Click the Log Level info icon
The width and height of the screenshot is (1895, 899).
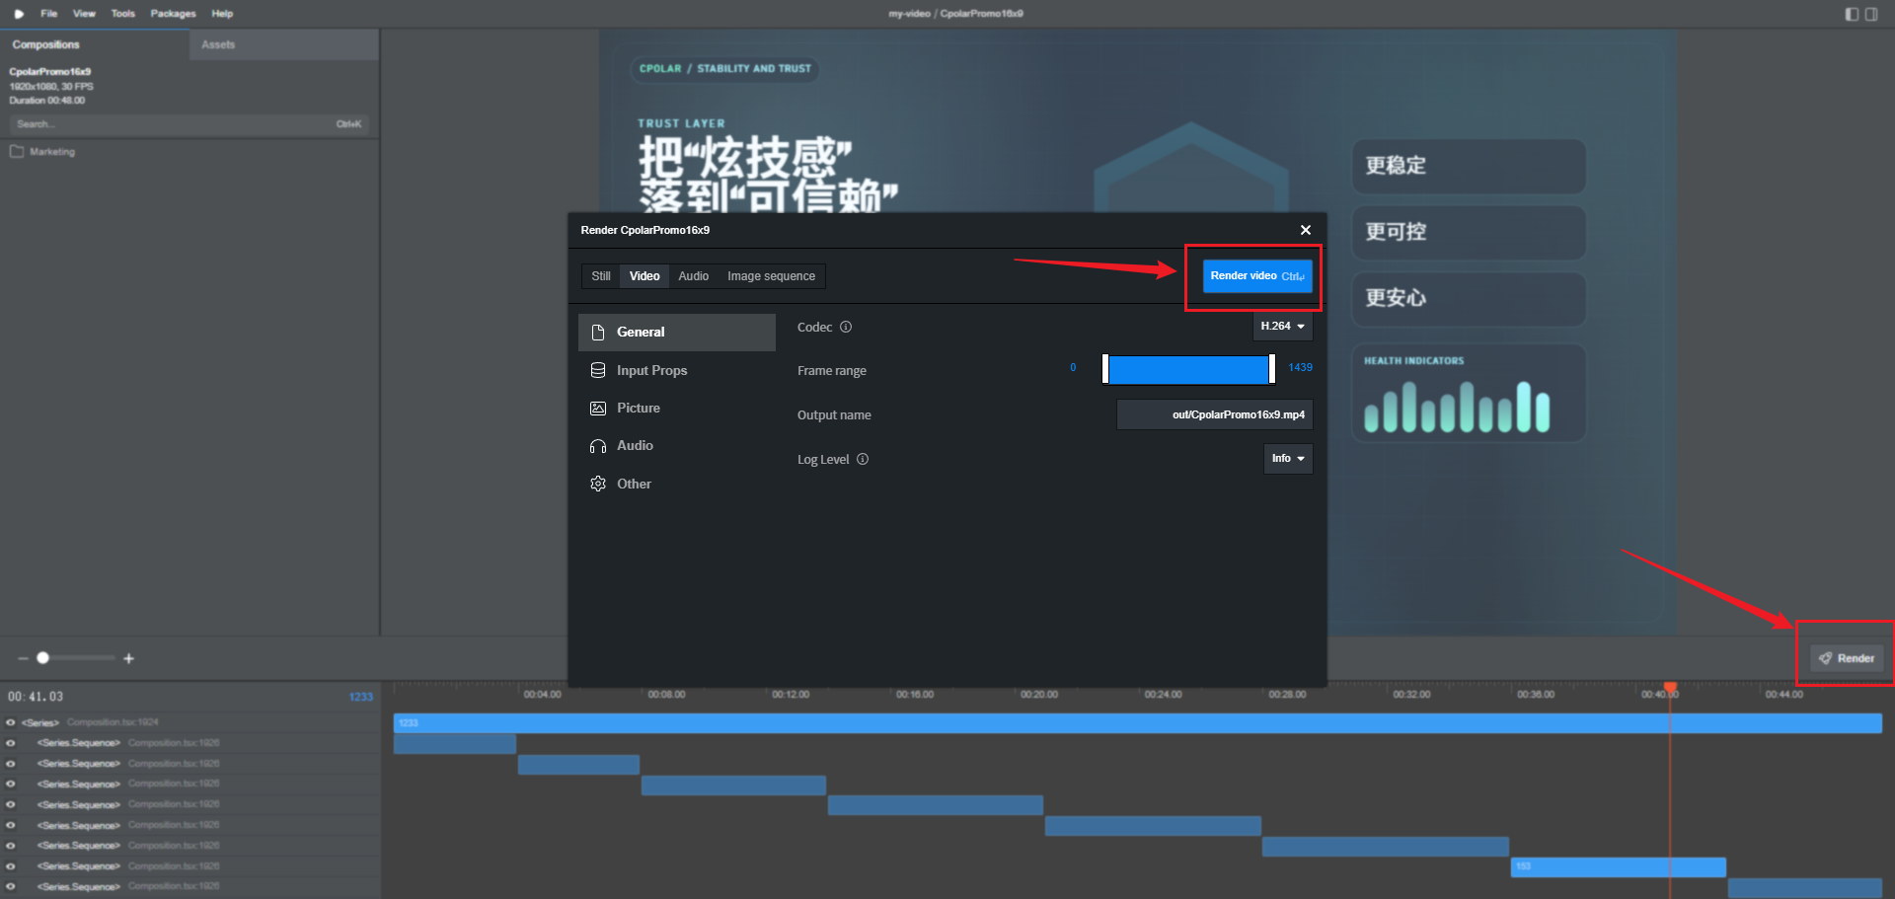[x=863, y=459]
